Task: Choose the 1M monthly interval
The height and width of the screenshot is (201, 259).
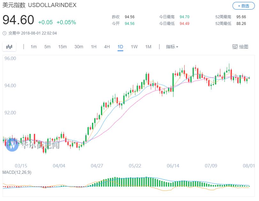Action: tap(148, 47)
